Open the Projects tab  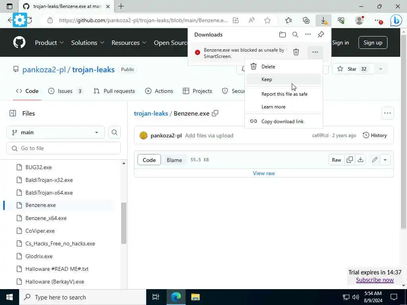coord(197,91)
